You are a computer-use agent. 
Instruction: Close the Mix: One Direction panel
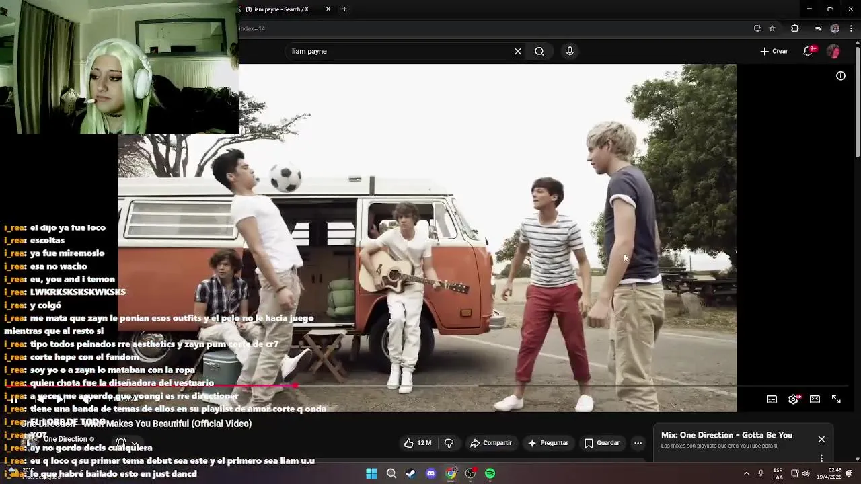click(821, 439)
